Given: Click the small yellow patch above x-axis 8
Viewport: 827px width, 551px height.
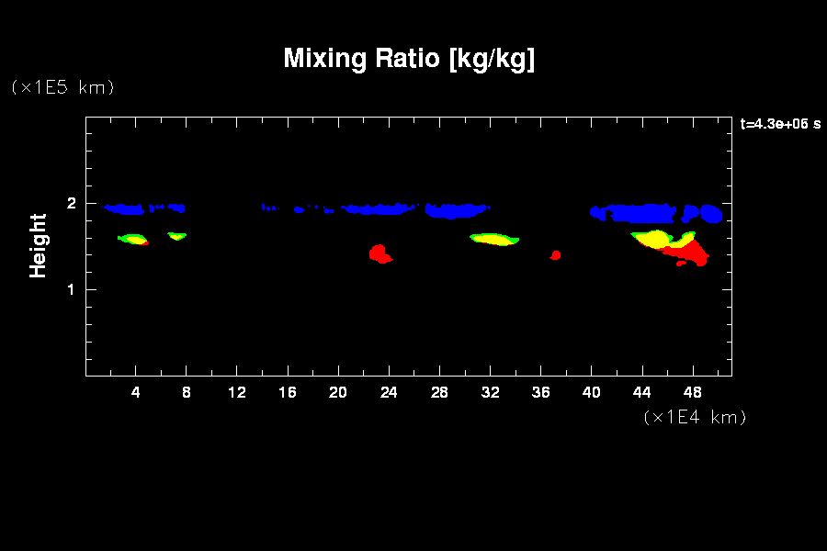Looking at the screenshot, I should coord(176,235).
